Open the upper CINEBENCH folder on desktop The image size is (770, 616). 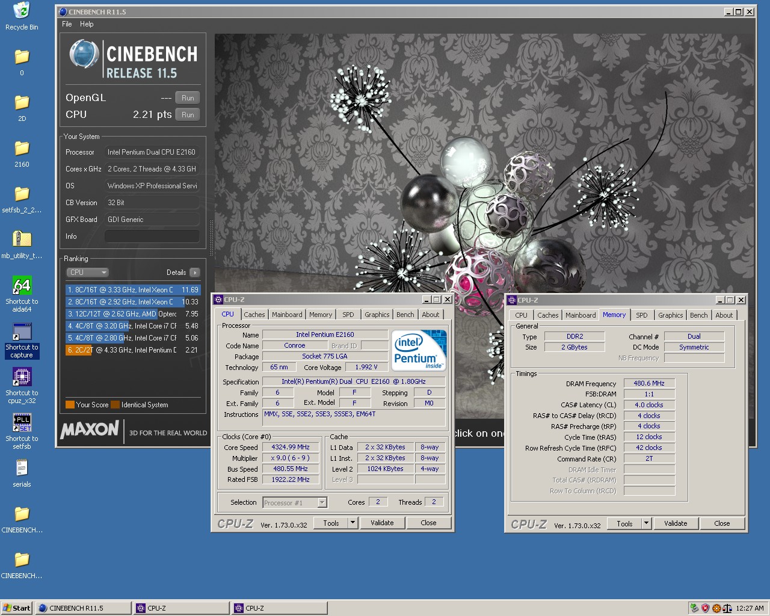click(x=22, y=514)
